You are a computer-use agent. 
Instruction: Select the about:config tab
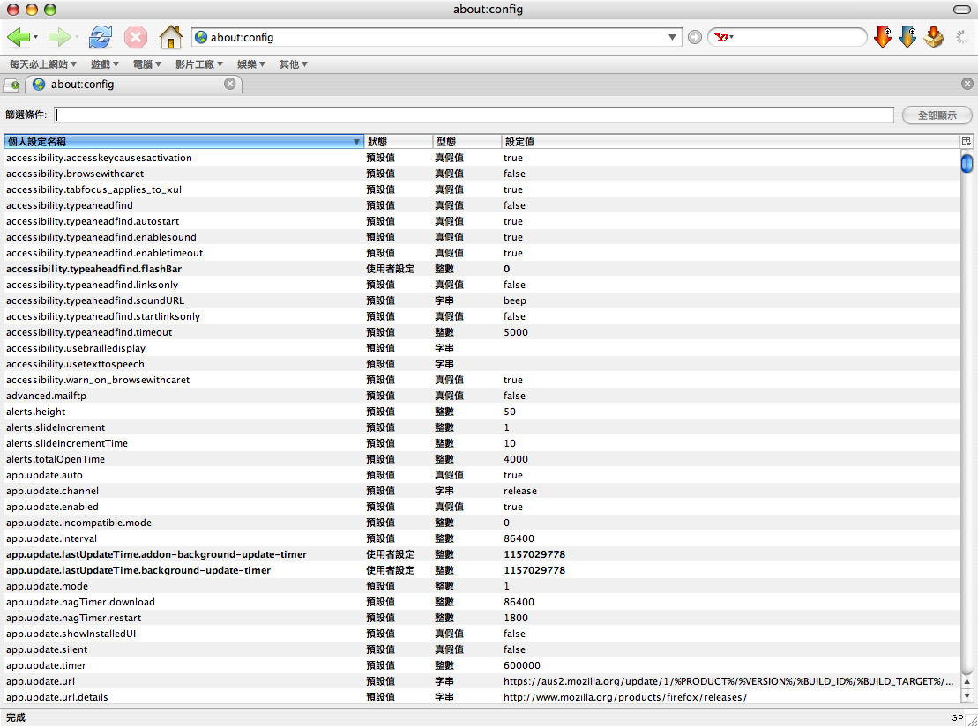[x=134, y=85]
